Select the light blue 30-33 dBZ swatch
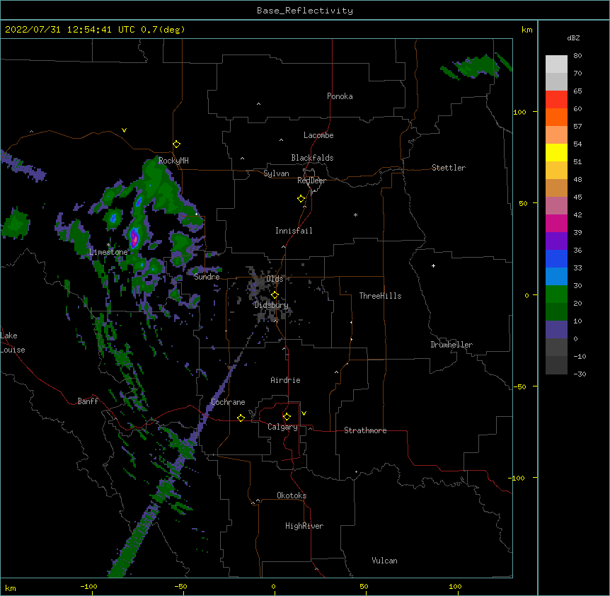610x596 pixels. 556,277
